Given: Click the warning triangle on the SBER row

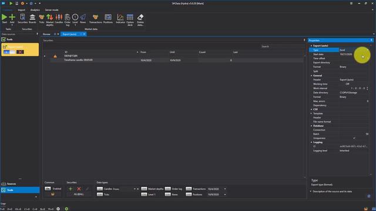Looking at the screenshot, I should pos(55,56).
